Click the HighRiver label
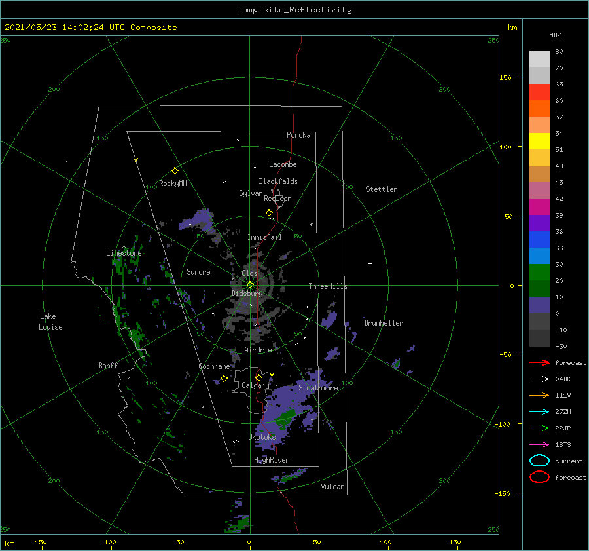Image resolution: width=589 pixels, height=551 pixels. click(272, 460)
